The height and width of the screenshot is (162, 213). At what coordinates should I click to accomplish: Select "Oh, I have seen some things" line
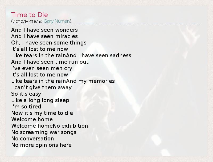[x=49, y=43]
